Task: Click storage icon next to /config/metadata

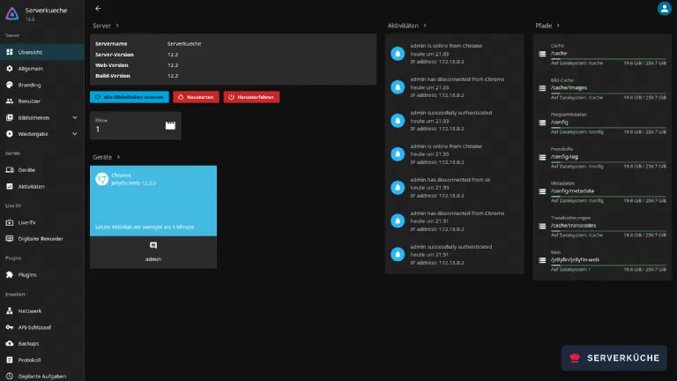Action: point(542,191)
